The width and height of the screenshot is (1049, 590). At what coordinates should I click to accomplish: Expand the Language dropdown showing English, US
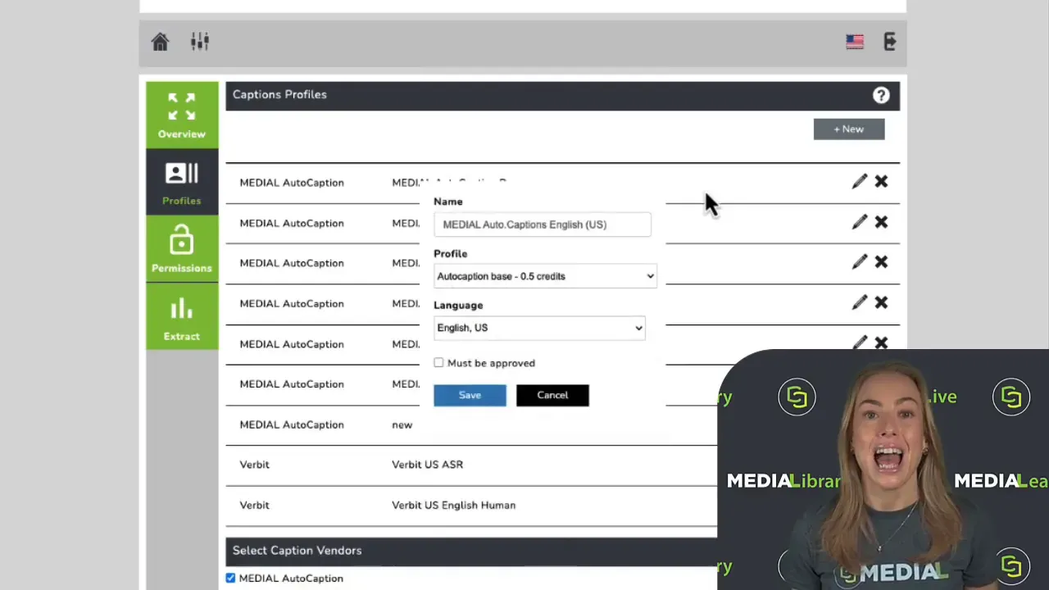click(x=539, y=328)
